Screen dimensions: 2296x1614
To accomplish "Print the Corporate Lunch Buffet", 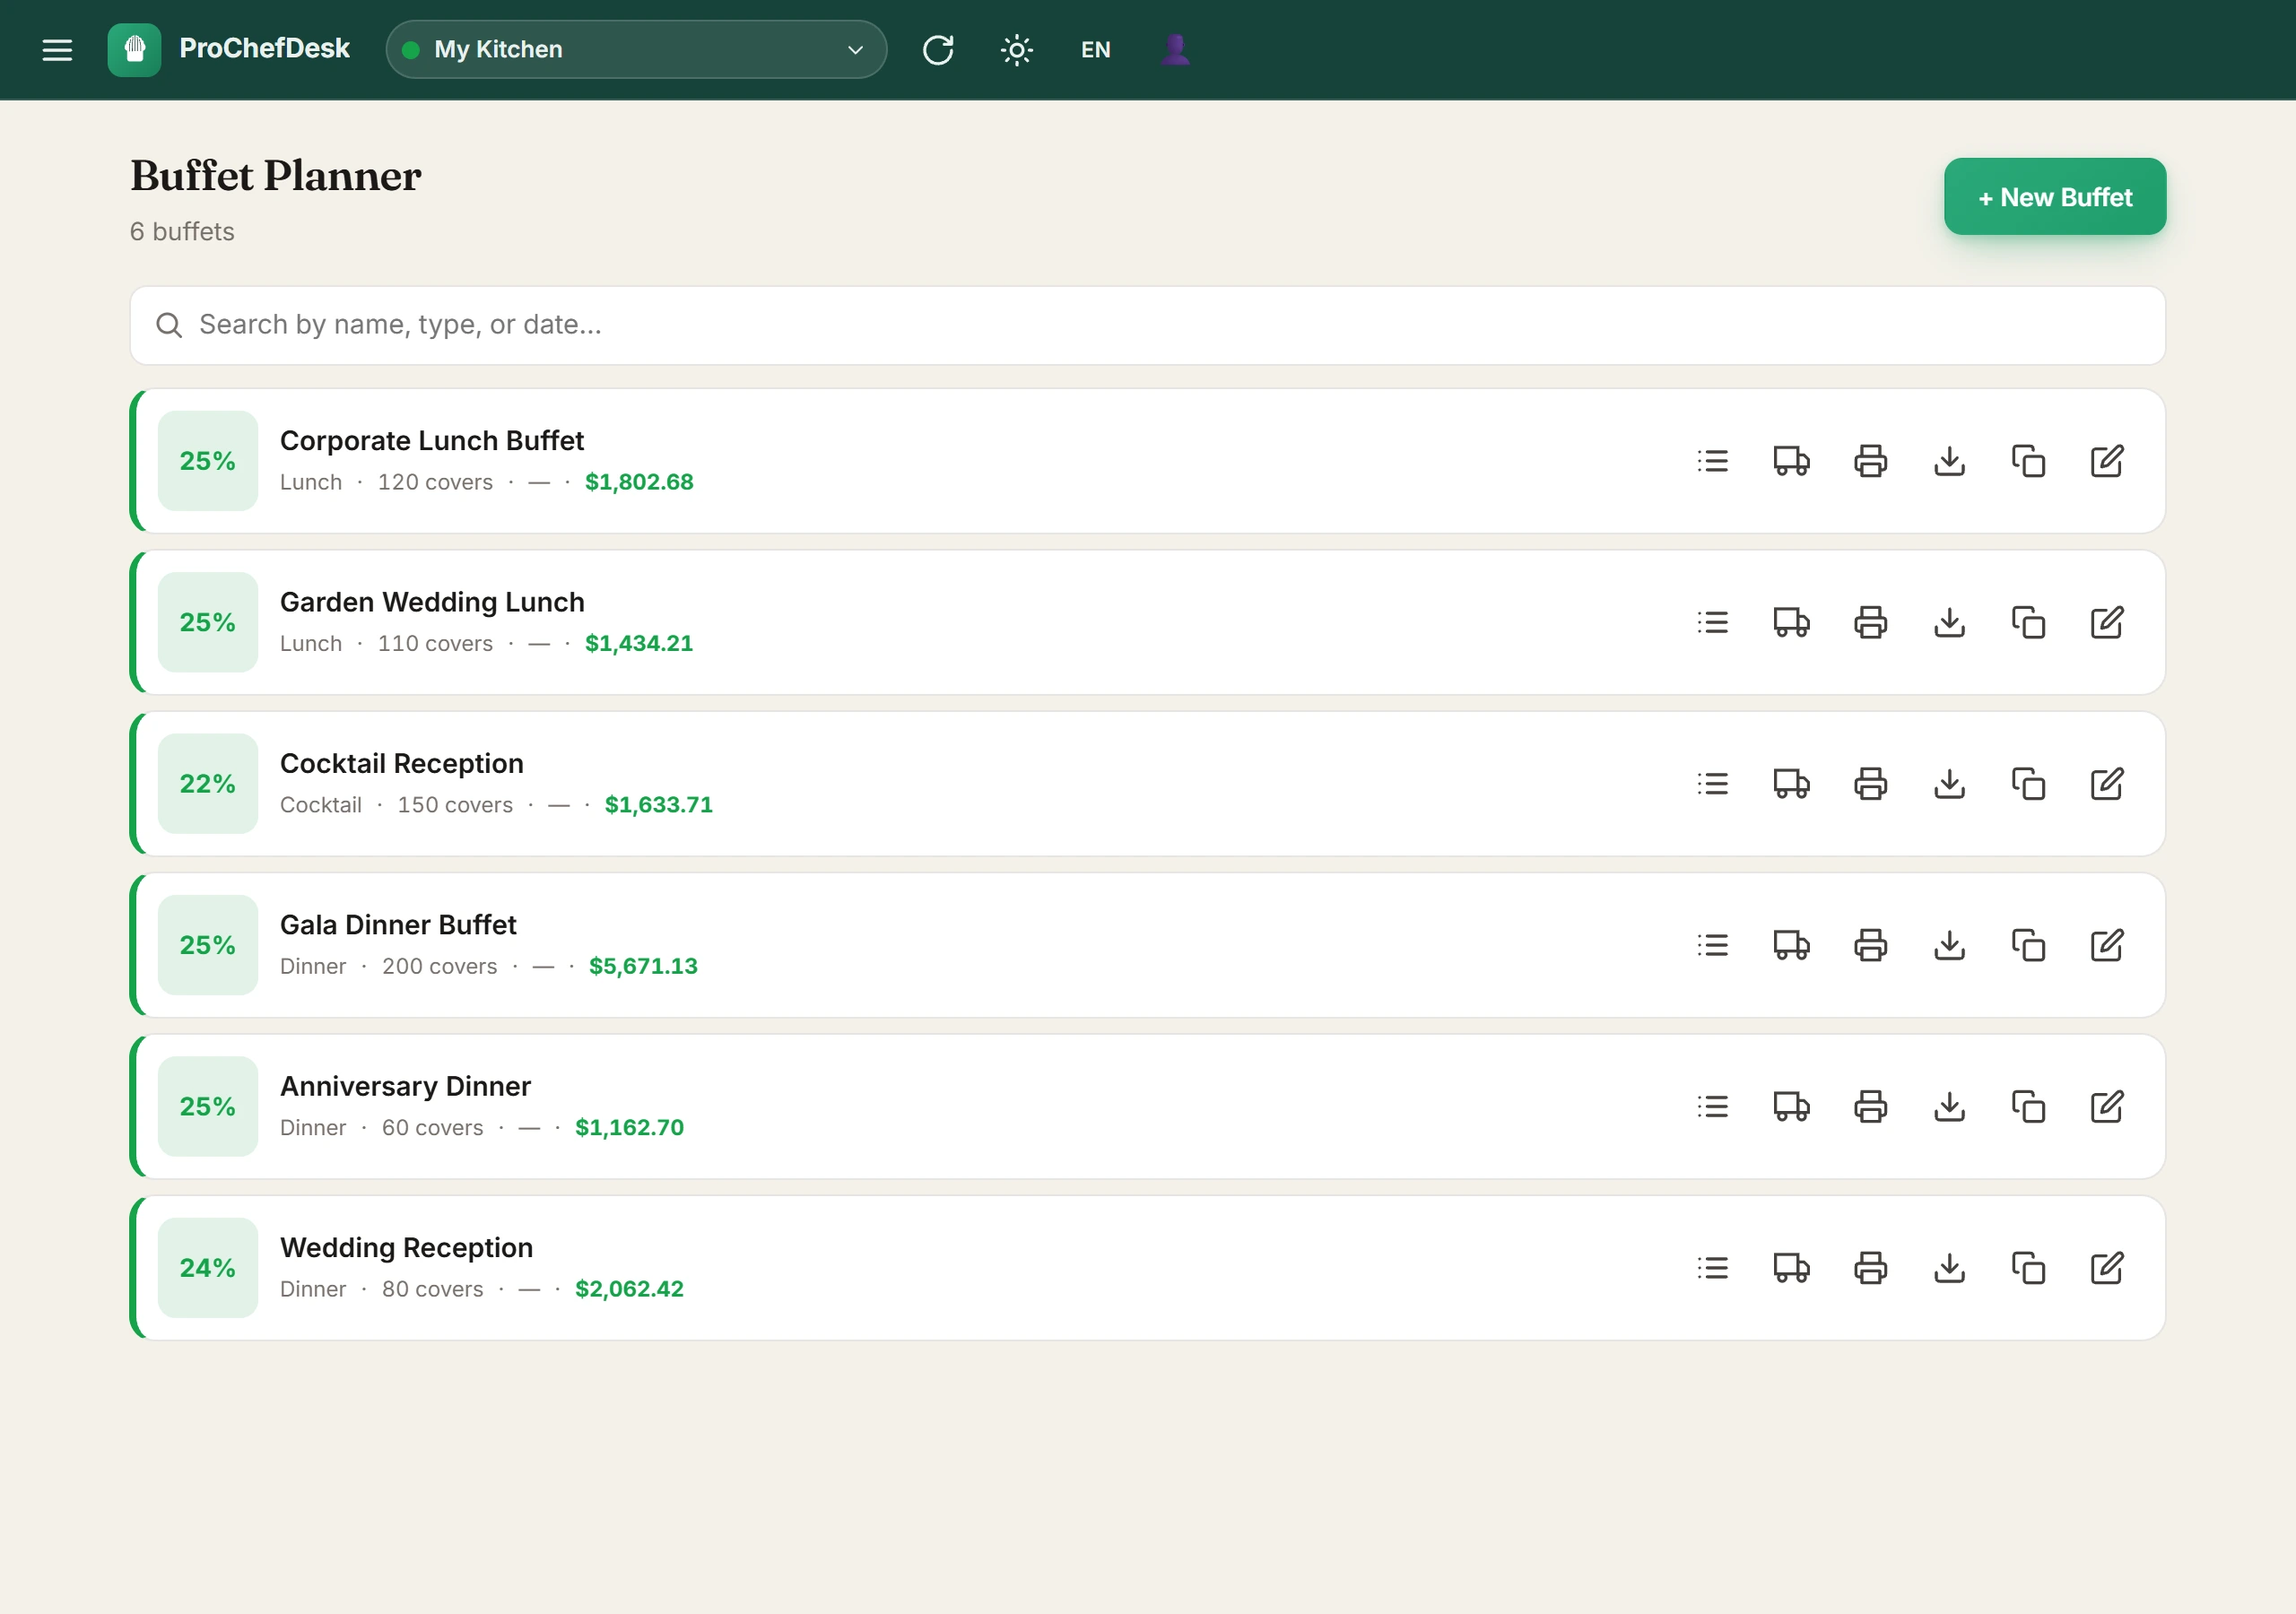I will click(x=1870, y=461).
